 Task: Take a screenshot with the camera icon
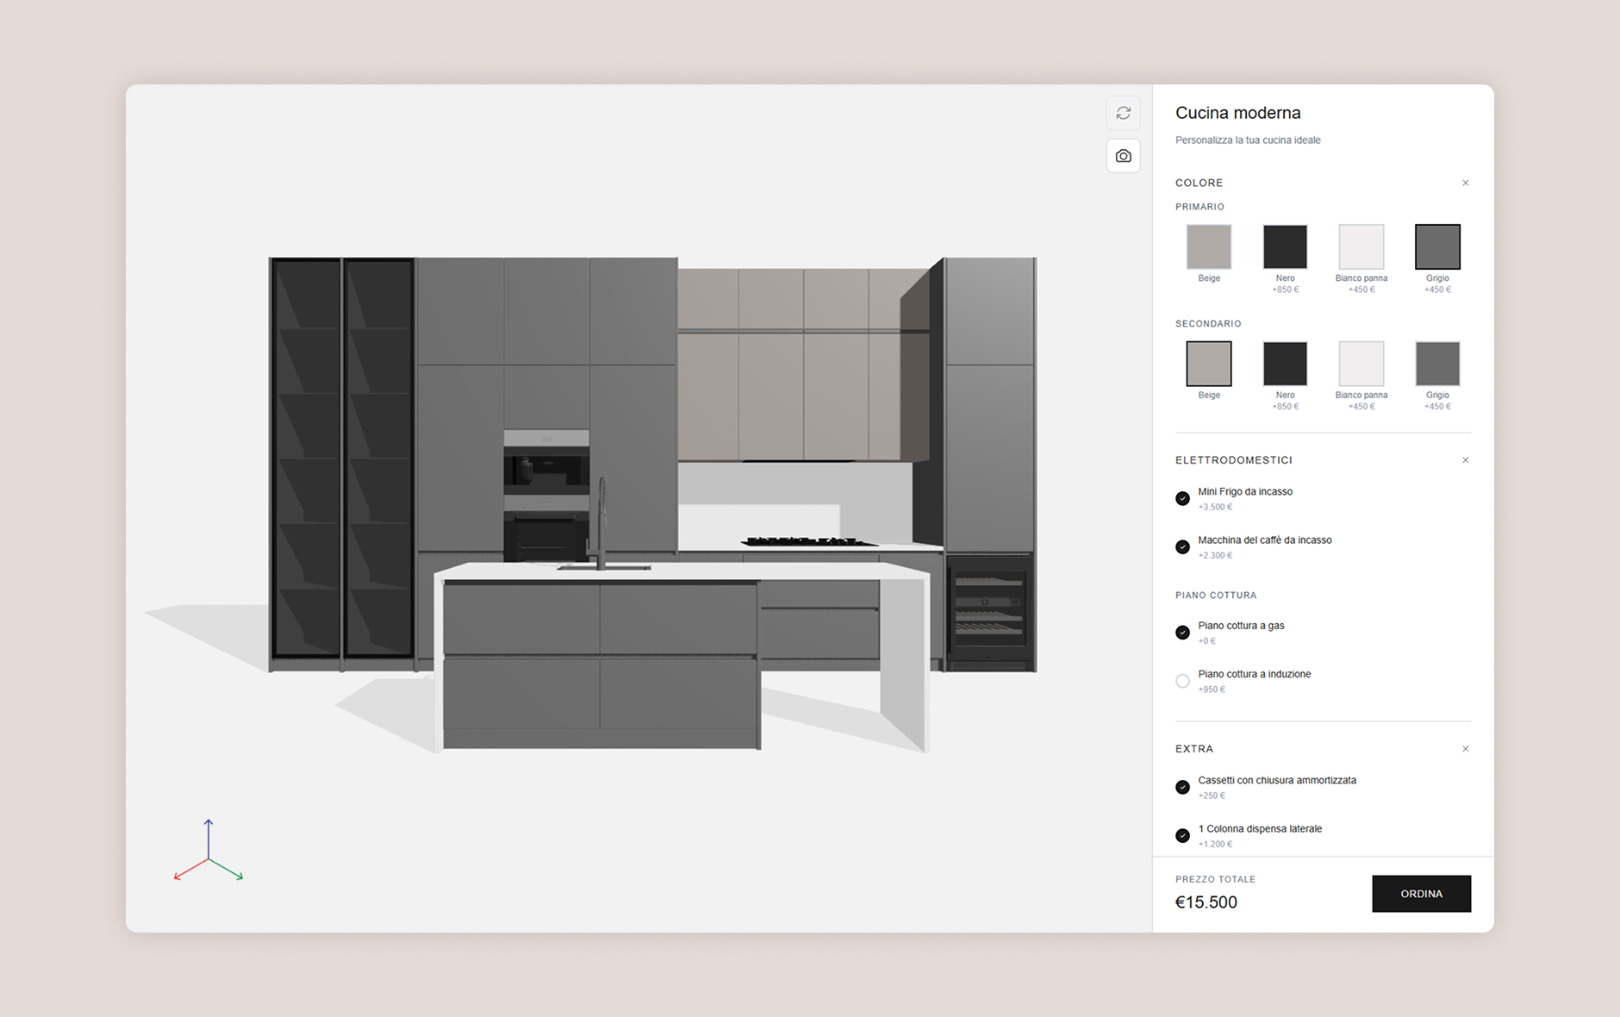pos(1123,156)
